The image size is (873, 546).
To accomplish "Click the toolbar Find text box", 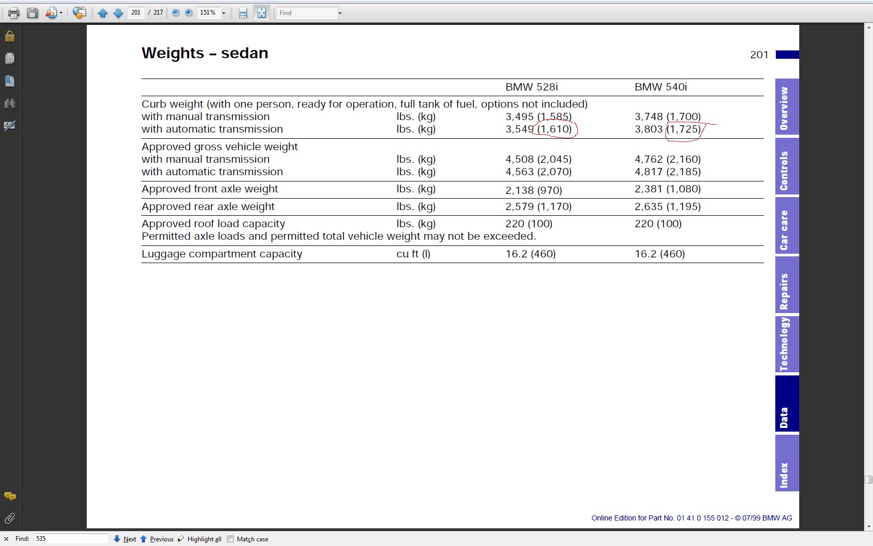I will coord(307,12).
